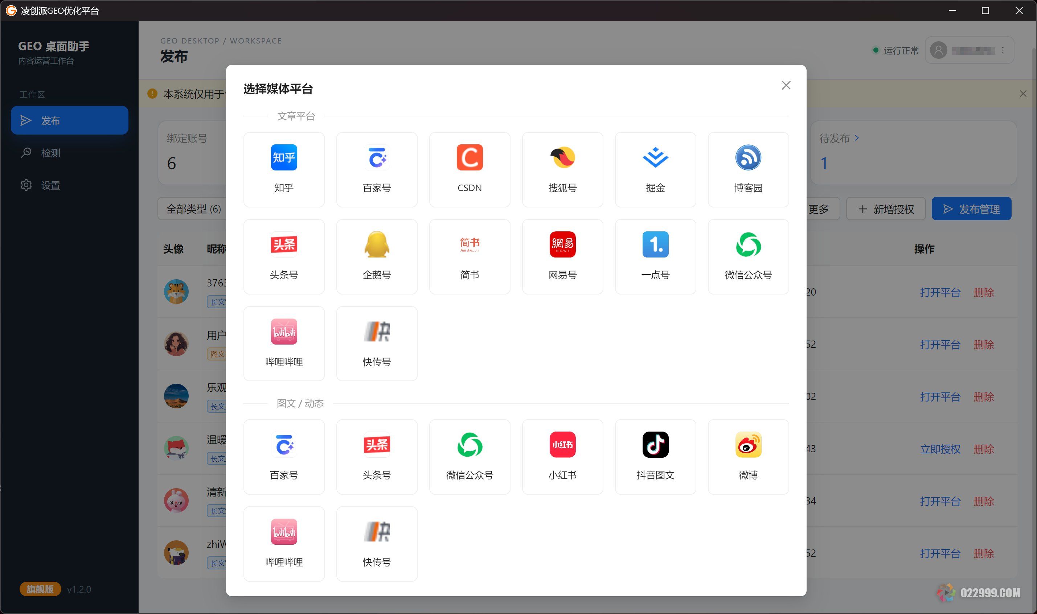Select 快传号 under 文章平台
The image size is (1037, 614).
377,343
